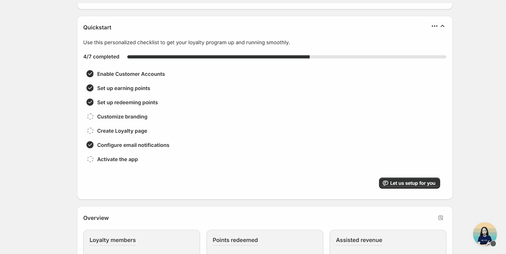Collapse the Quickstart section
Screen dimensions: 506x254
point(443,26)
